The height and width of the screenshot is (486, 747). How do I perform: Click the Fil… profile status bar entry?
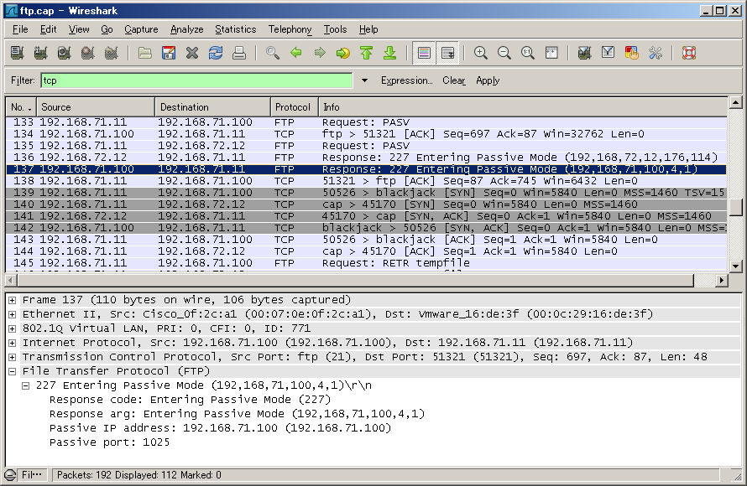(x=31, y=474)
